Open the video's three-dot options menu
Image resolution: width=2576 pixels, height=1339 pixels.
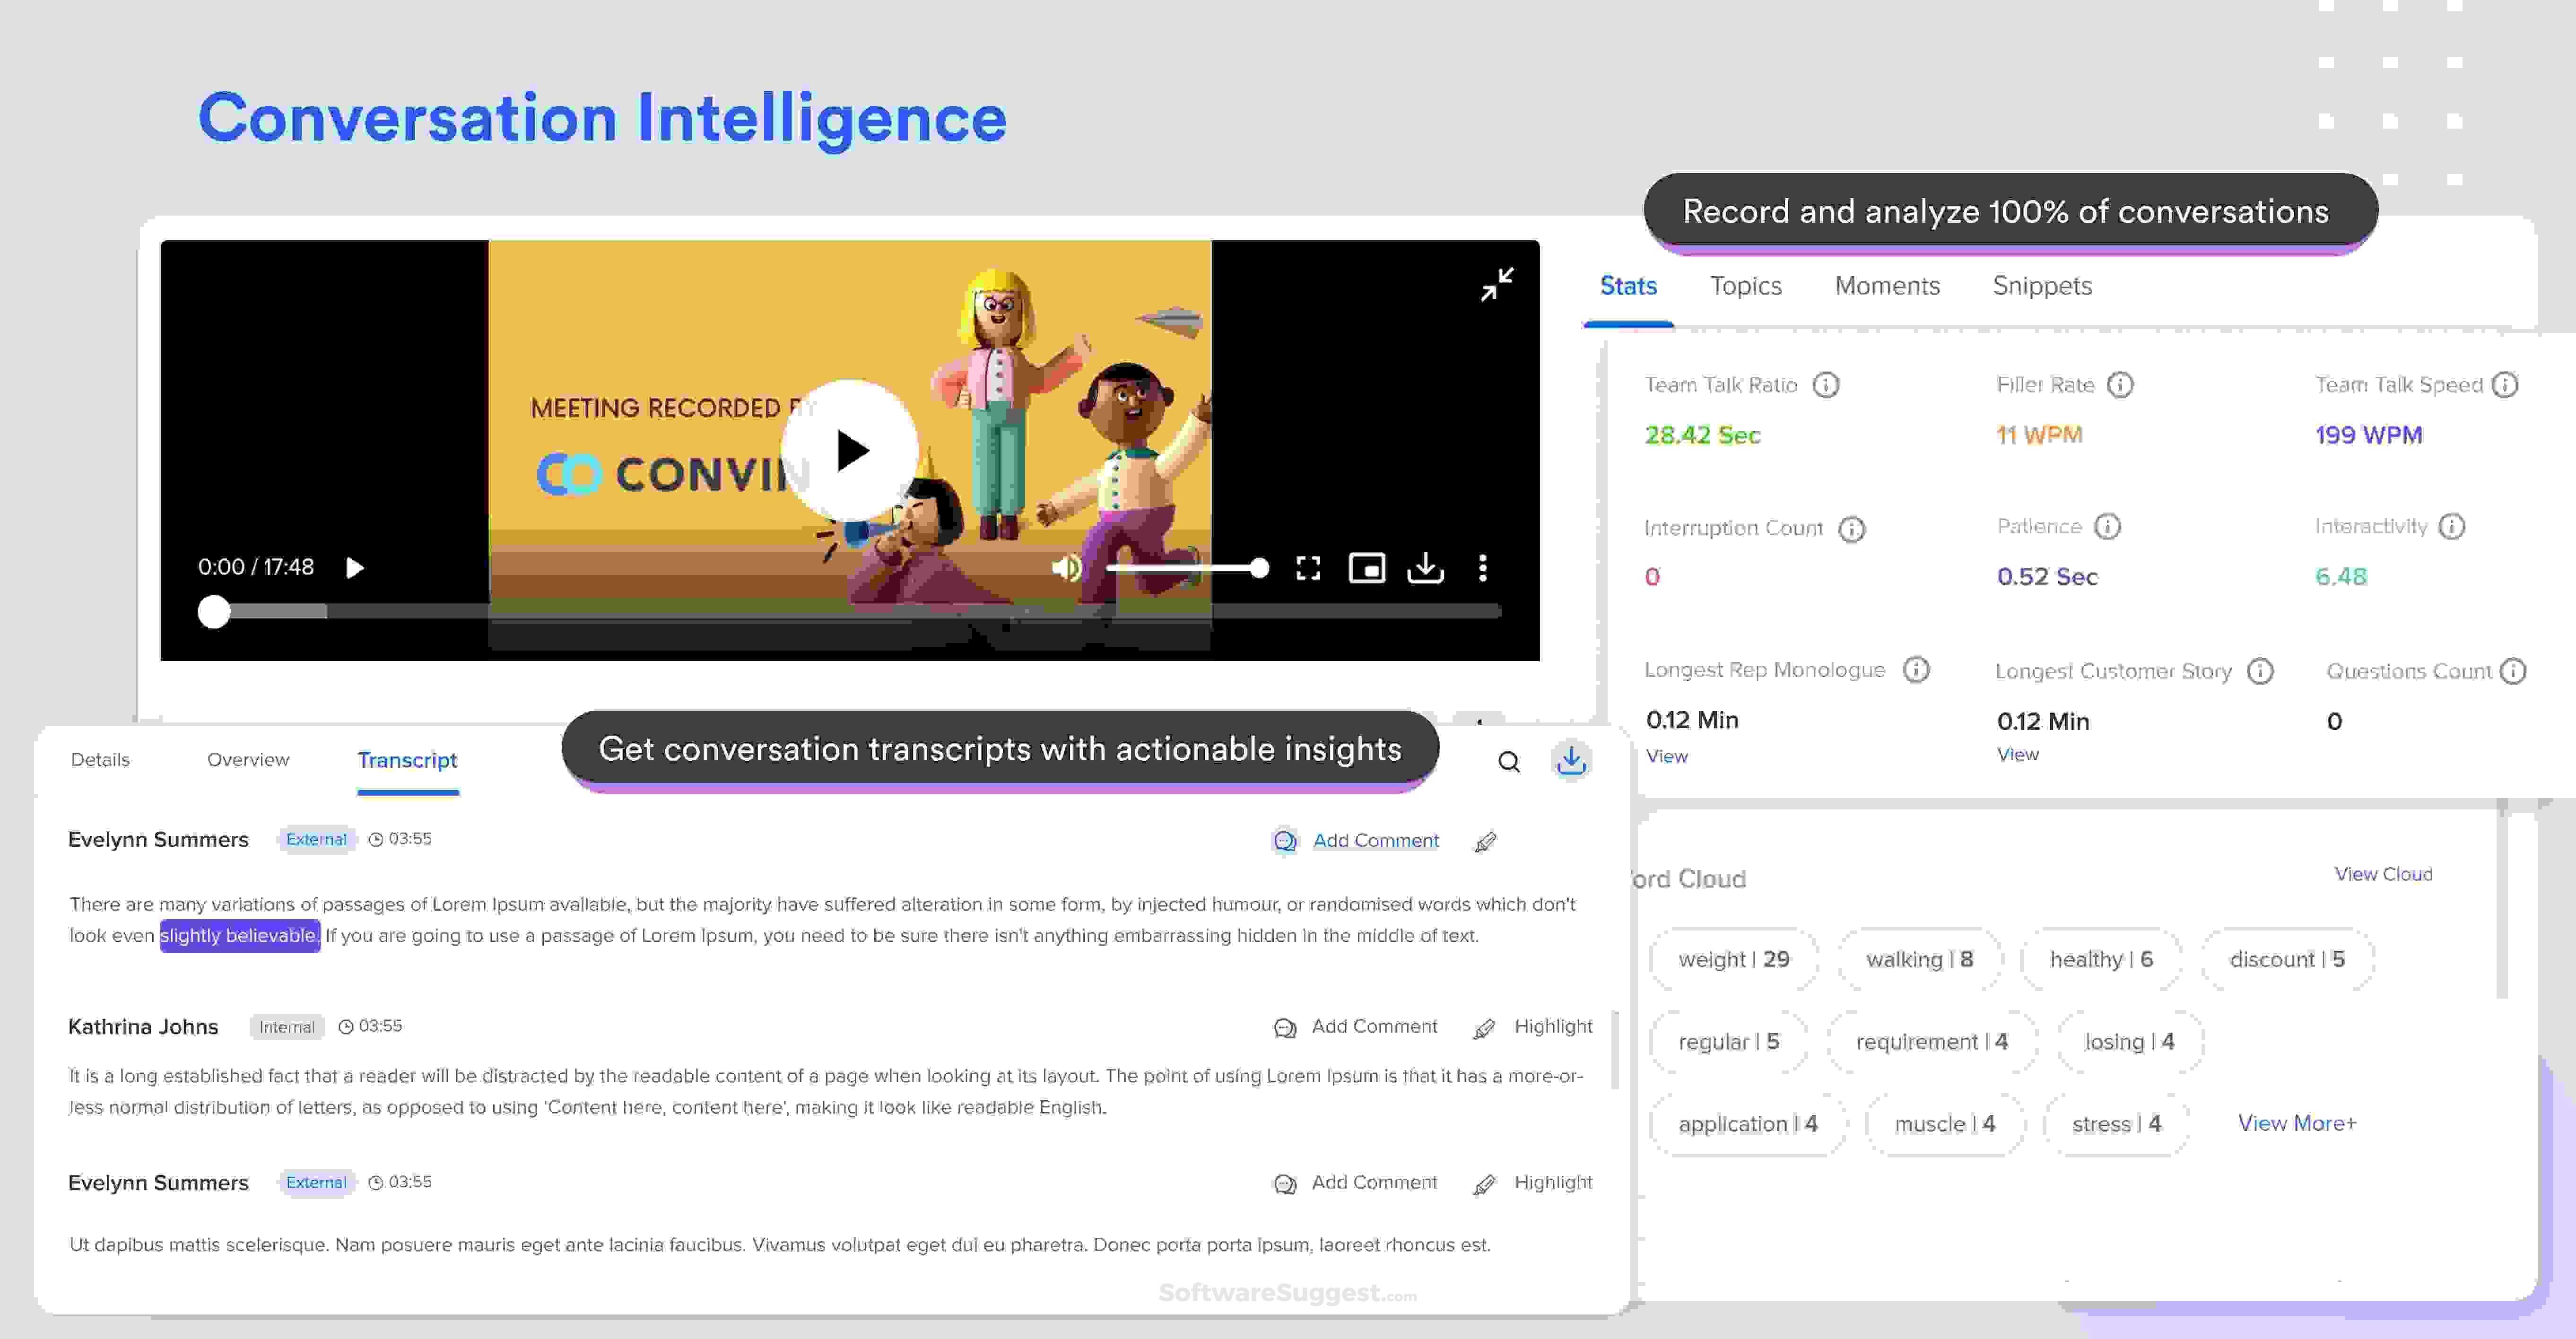[1483, 568]
